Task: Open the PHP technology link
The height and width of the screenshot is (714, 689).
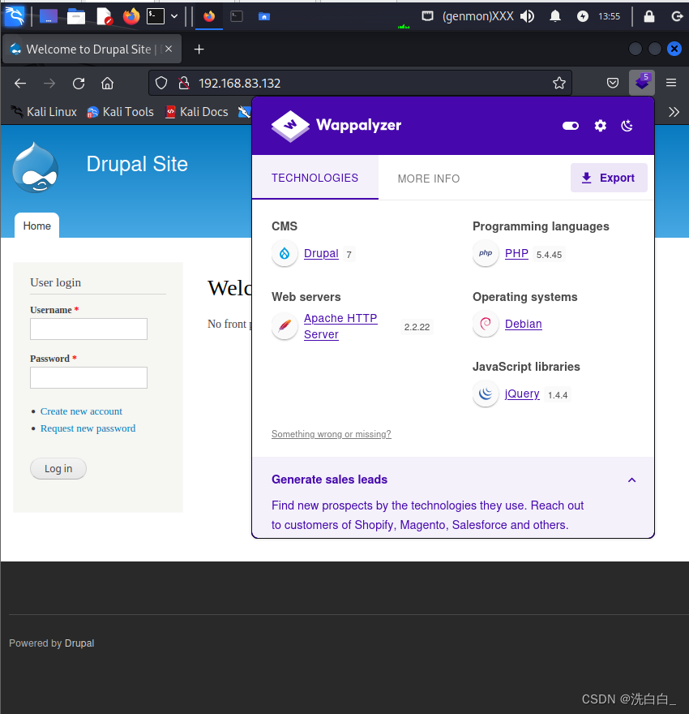Action: click(516, 254)
